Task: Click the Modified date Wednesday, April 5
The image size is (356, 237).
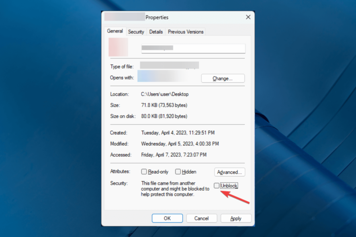Action: click(x=180, y=144)
